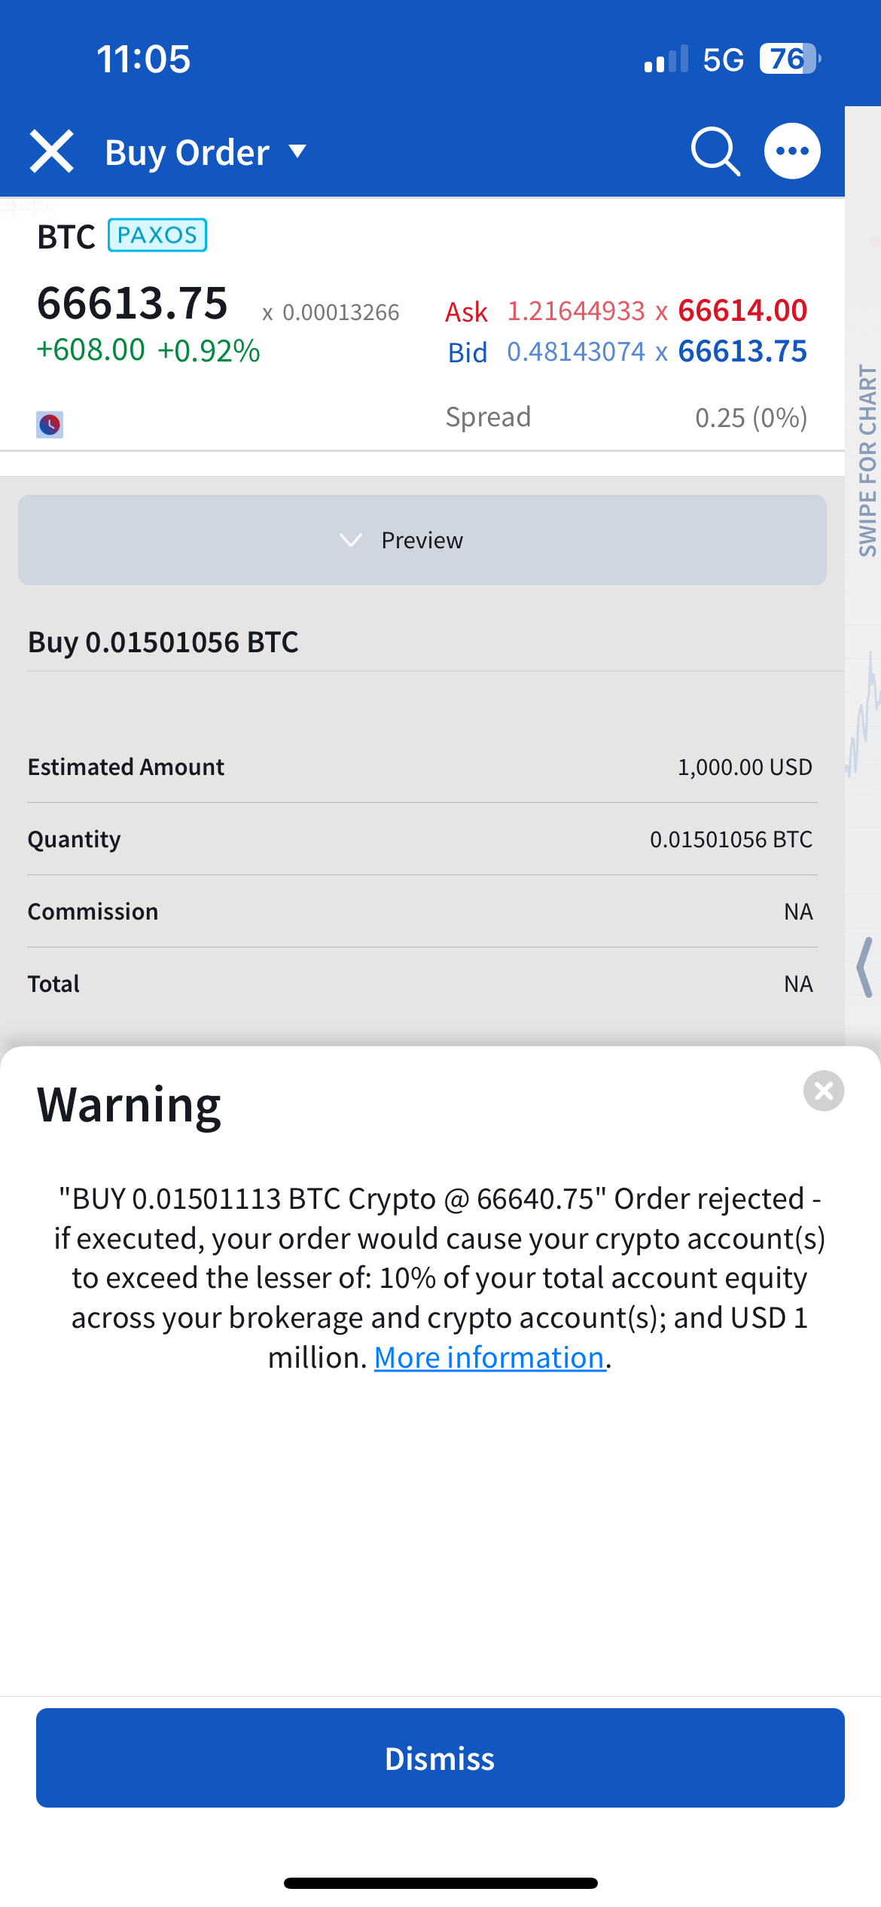Tap the Commission row
The image size is (881, 1907).
[x=420, y=911]
